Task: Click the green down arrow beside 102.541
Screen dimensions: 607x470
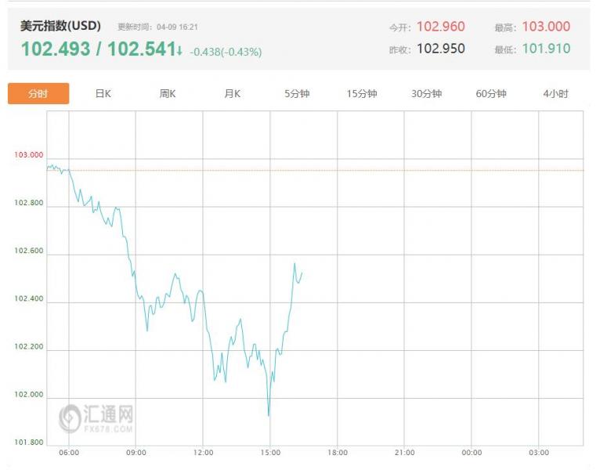Action: tap(180, 51)
